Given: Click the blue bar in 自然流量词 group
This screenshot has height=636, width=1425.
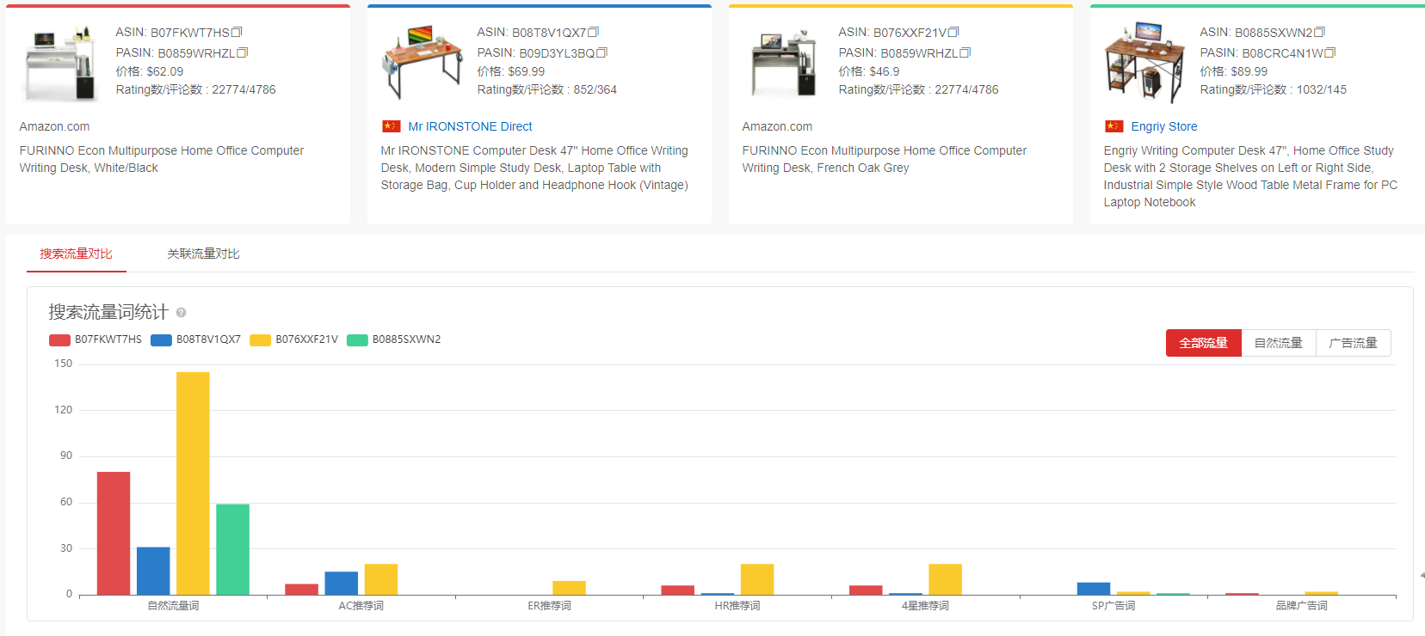Looking at the screenshot, I should [153, 571].
